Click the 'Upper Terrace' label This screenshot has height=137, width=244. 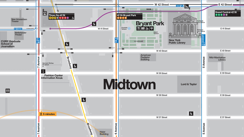[x=156, y=33]
